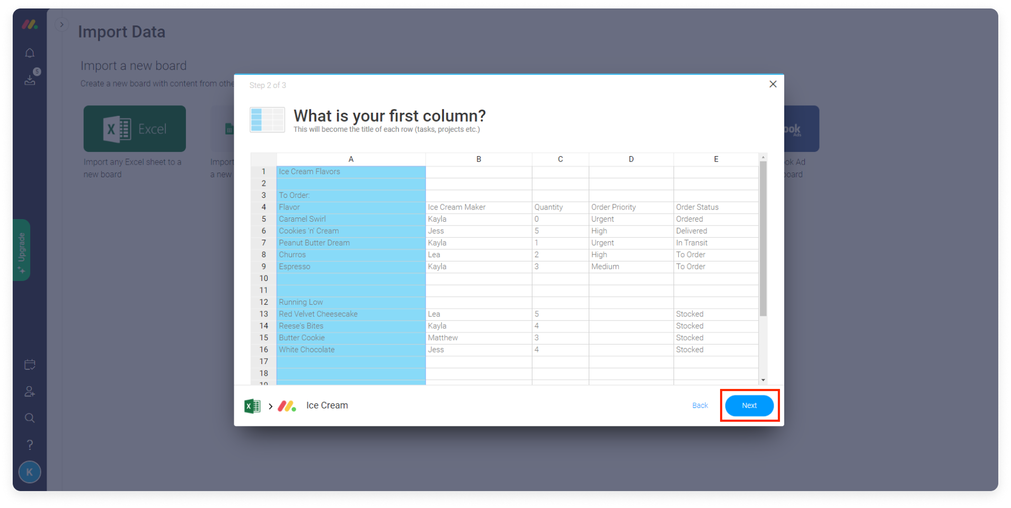Screen dimensions: 1011x508
Task: Click the 'Medium' priority cell
Action: point(631,267)
